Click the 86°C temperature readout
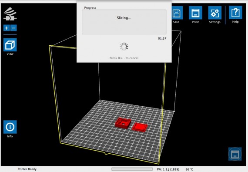The width and height of the screenshot is (248, 172). (x=189, y=169)
